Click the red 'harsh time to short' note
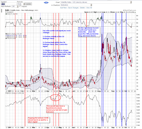 (57, 109)
